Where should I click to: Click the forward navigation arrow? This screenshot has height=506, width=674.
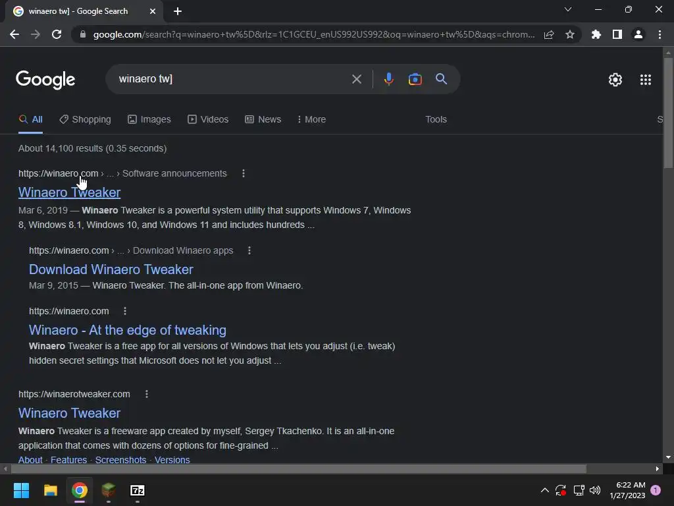(x=36, y=34)
